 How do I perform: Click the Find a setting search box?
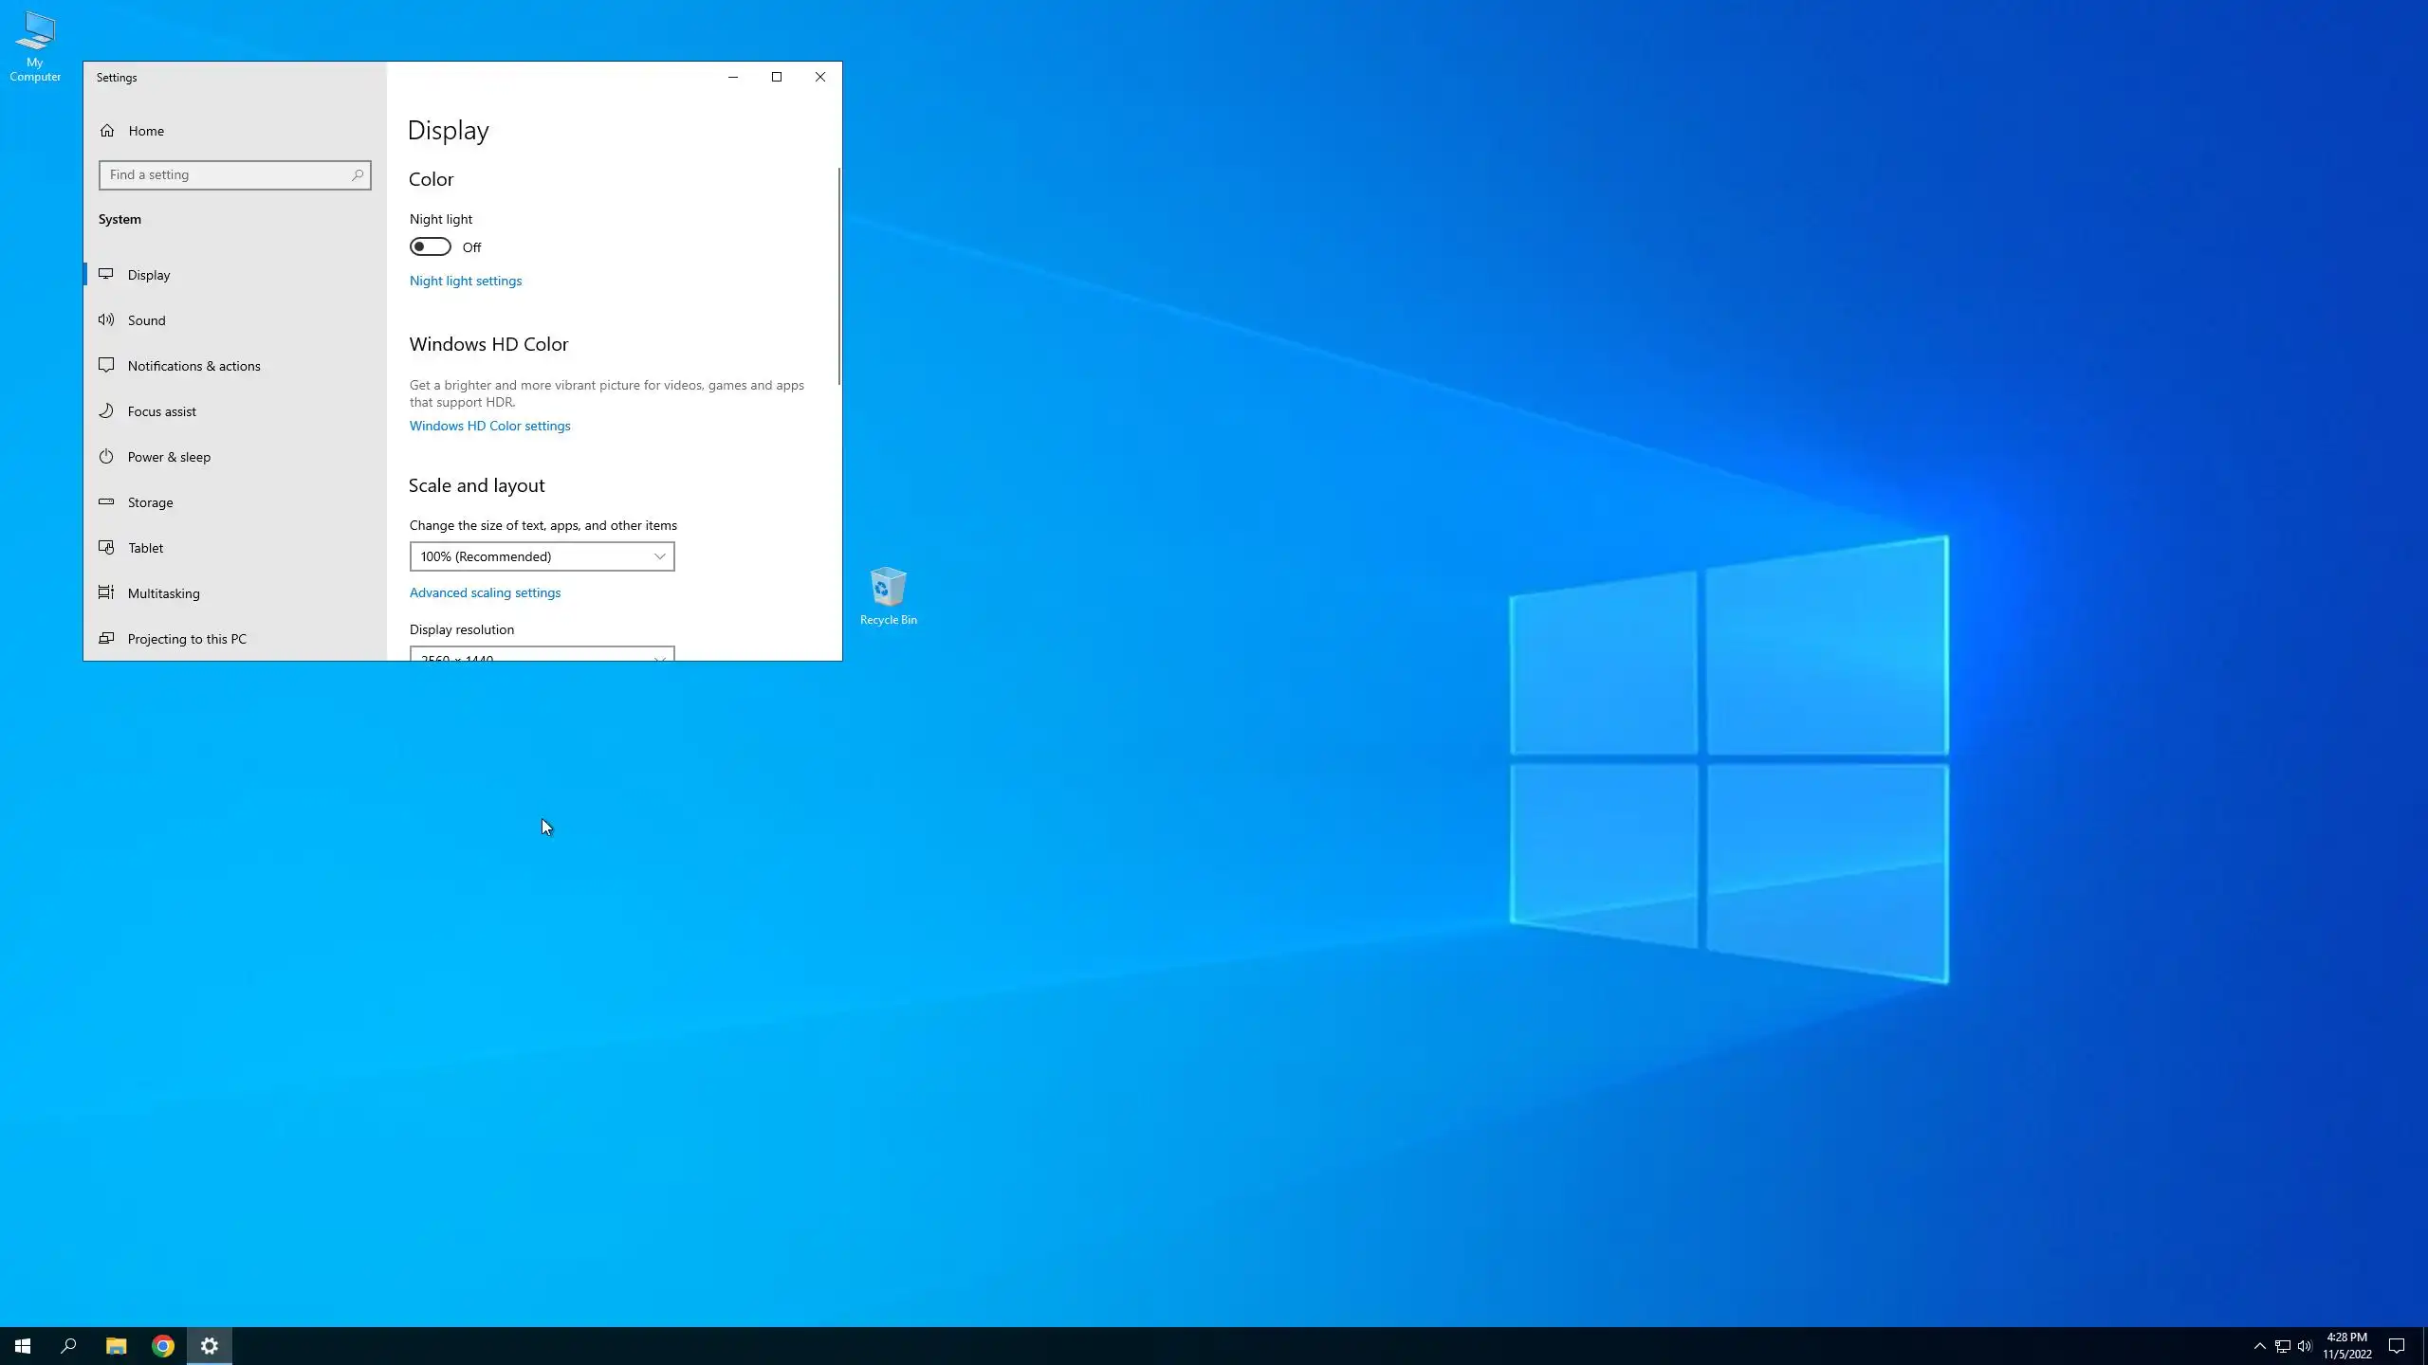(x=226, y=175)
